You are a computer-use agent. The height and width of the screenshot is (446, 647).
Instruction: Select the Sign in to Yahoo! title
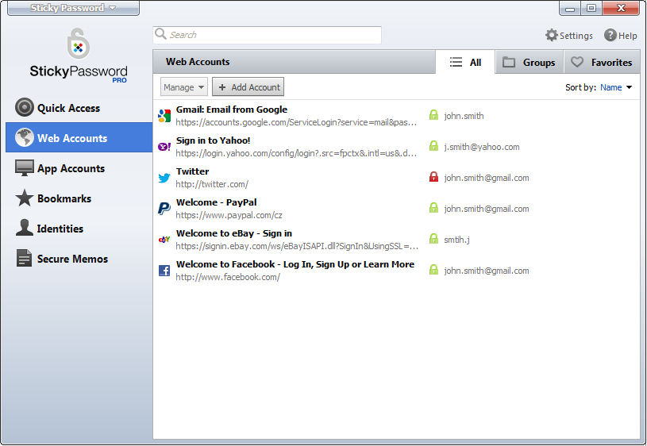(213, 140)
